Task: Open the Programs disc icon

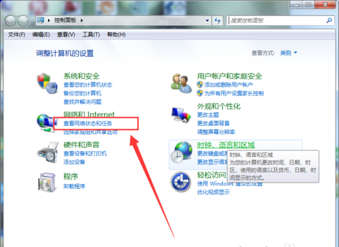Action: [47, 182]
